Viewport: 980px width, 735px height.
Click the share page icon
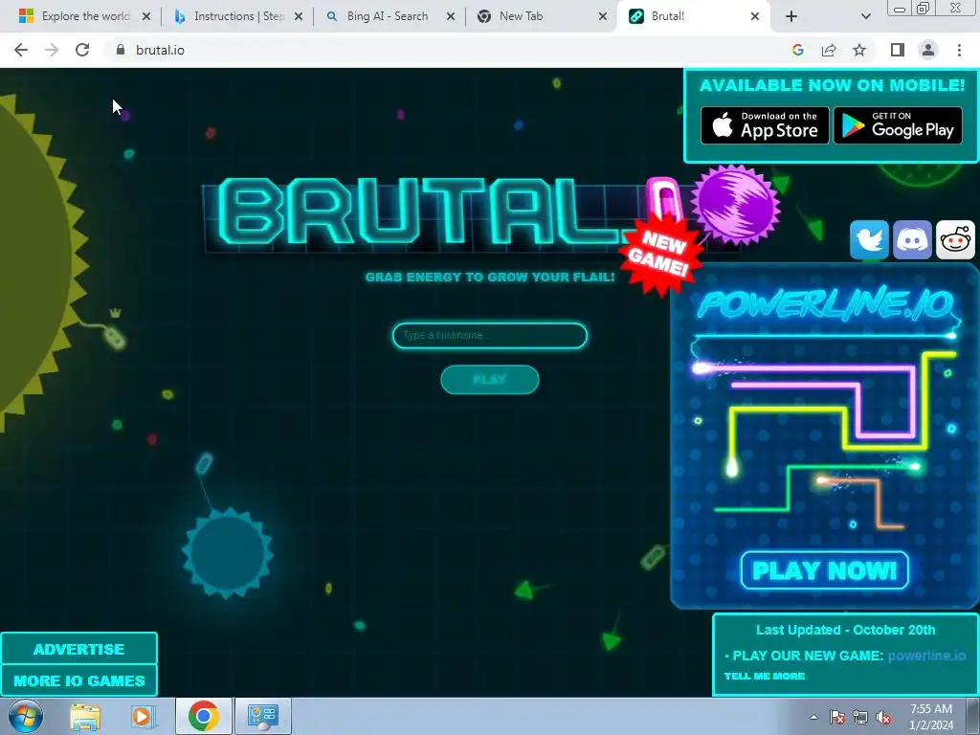coord(829,50)
